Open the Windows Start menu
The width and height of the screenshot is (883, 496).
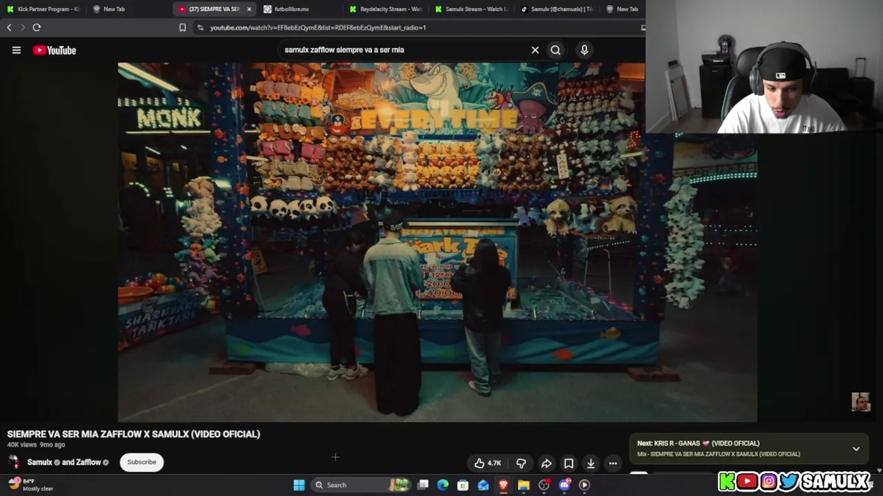coord(299,485)
